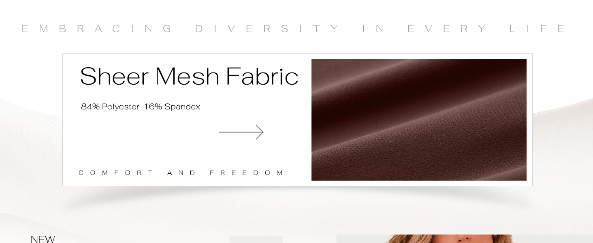The height and width of the screenshot is (243, 593).
Task: Click the right-pointing arrow icon
Action: [241, 132]
